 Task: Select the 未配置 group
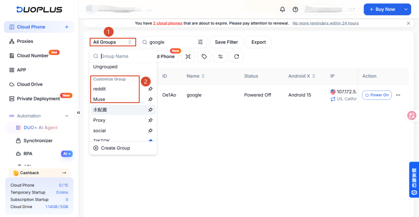point(100,110)
